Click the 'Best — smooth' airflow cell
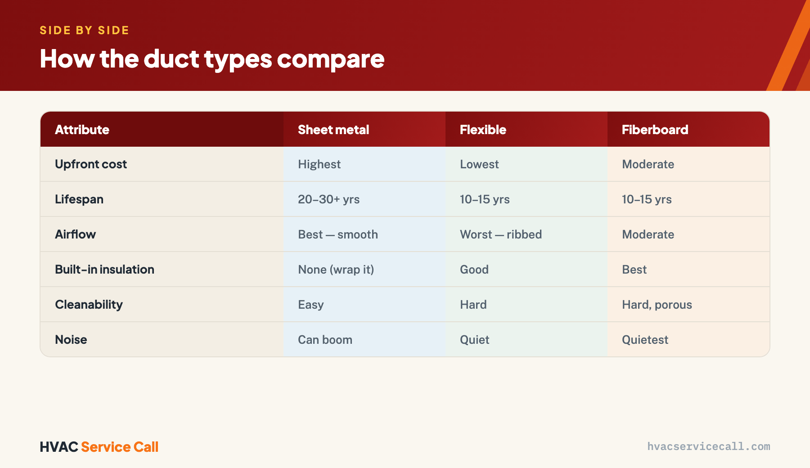This screenshot has height=468, width=810. point(364,234)
